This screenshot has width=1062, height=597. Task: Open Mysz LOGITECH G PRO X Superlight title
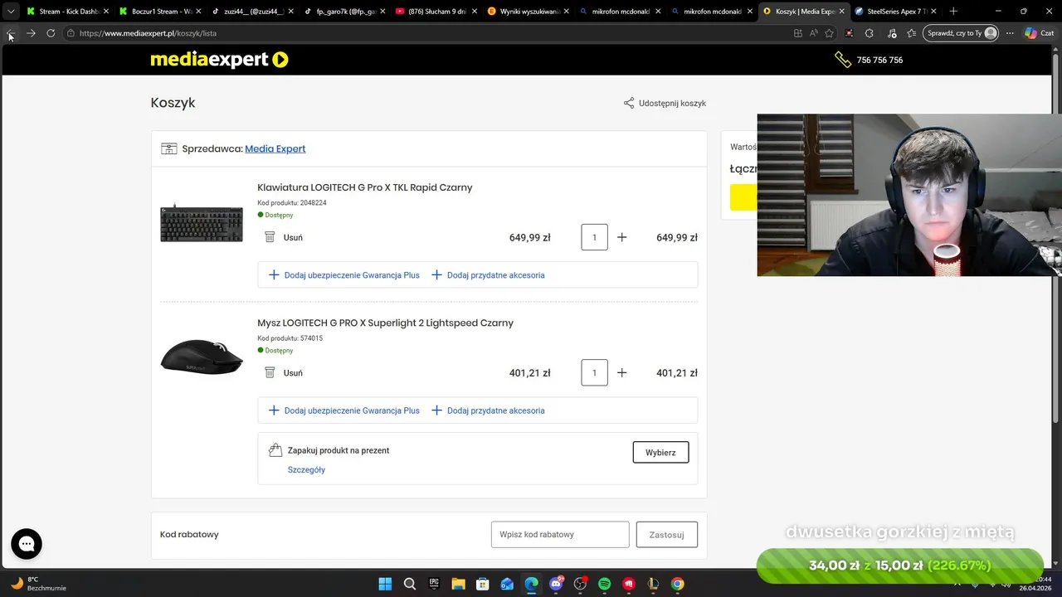coord(386,323)
